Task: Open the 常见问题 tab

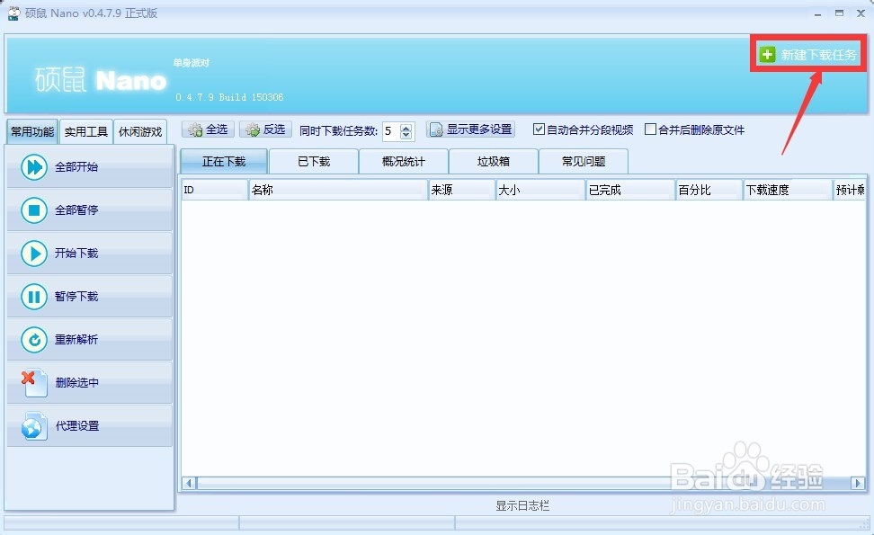Action: point(584,161)
